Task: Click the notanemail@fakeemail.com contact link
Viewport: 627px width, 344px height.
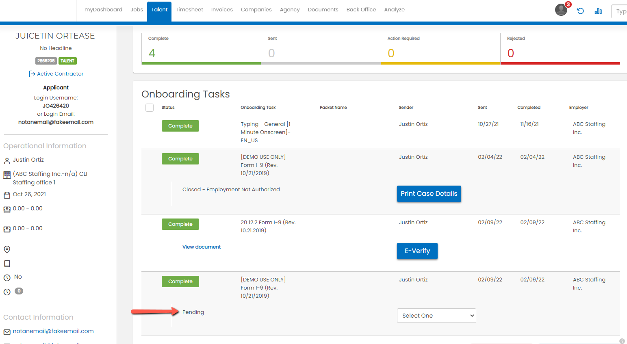Action: pyautogui.click(x=53, y=331)
